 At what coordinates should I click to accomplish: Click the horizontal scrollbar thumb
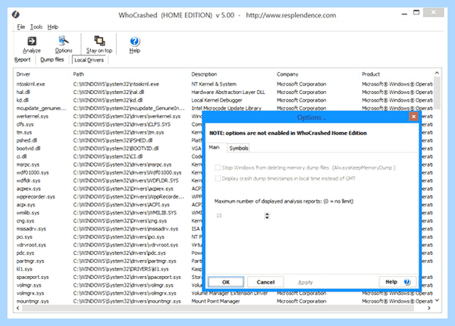pos(218,308)
